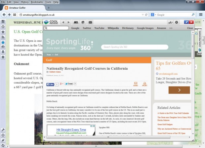Open the Edit menu

(9, 2)
